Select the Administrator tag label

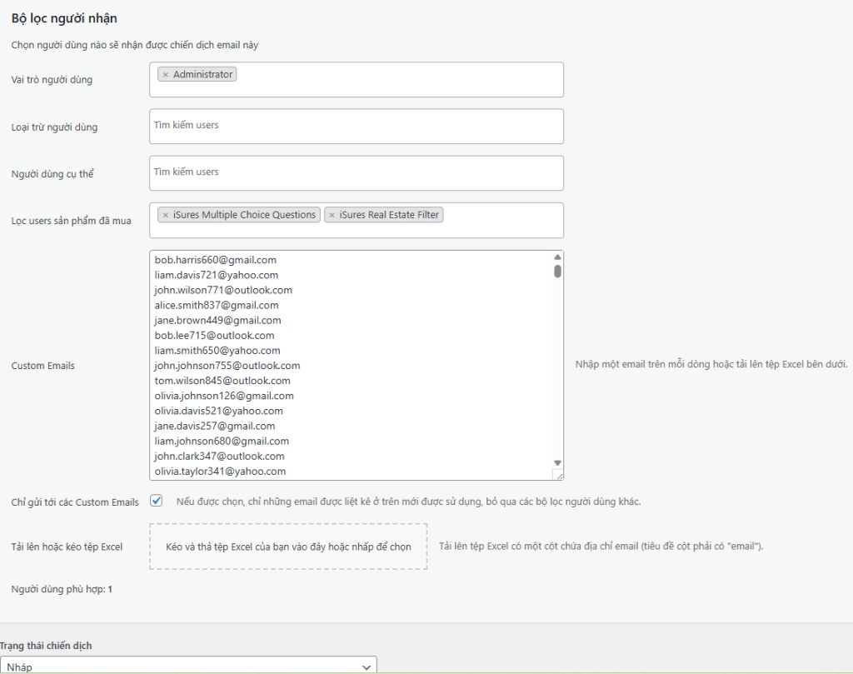pos(202,75)
